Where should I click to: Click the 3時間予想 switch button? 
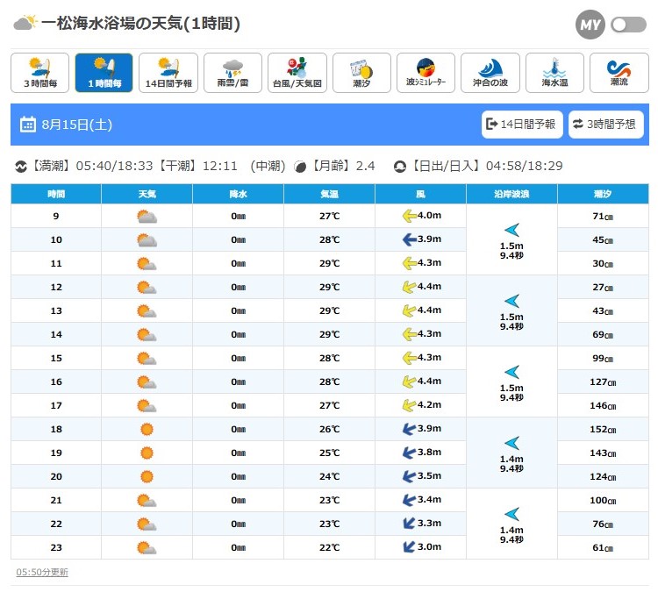(606, 125)
